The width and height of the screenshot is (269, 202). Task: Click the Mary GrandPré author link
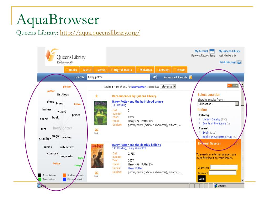coord(137,148)
